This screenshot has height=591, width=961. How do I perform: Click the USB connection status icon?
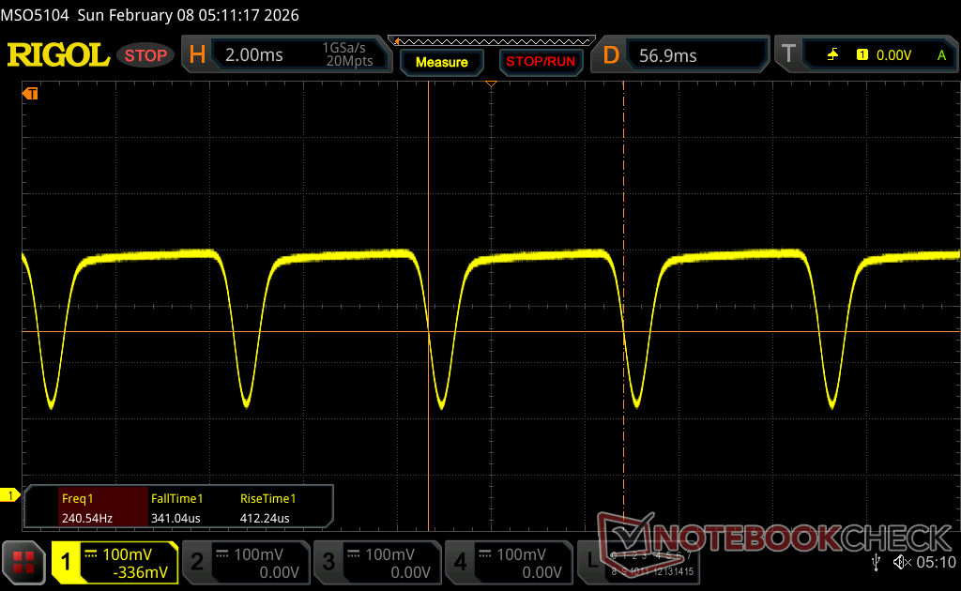877,562
